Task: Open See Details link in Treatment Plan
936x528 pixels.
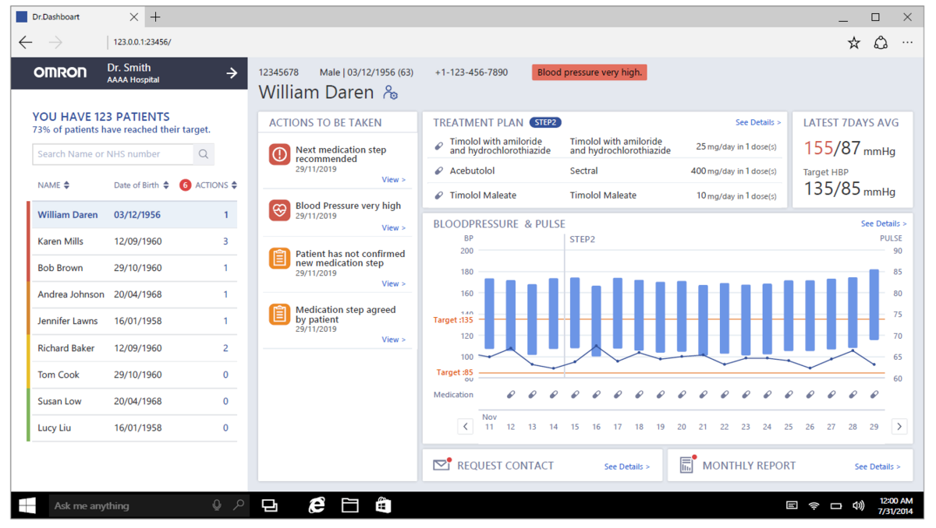Action: click(x=757, y=122)
